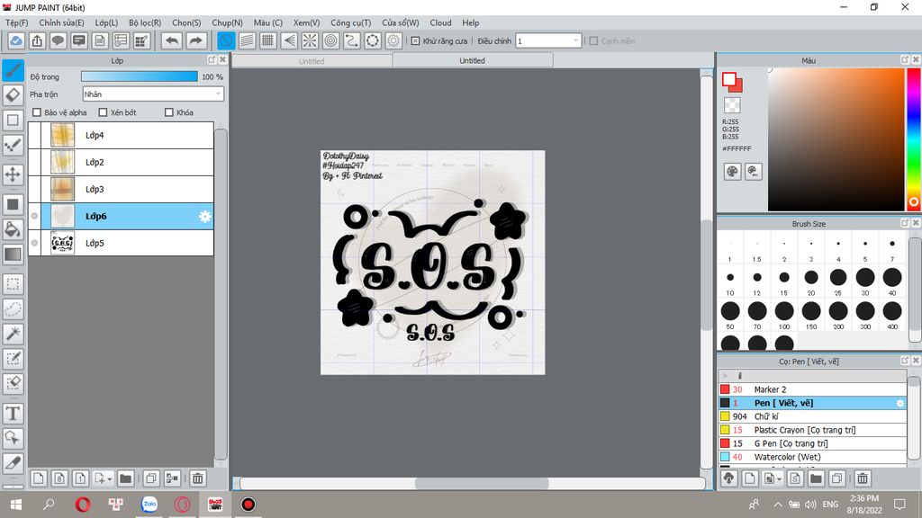Tick the Xén bớt checkbox
922x518 pixels.
pyautogui.click(x=104, y=112)
